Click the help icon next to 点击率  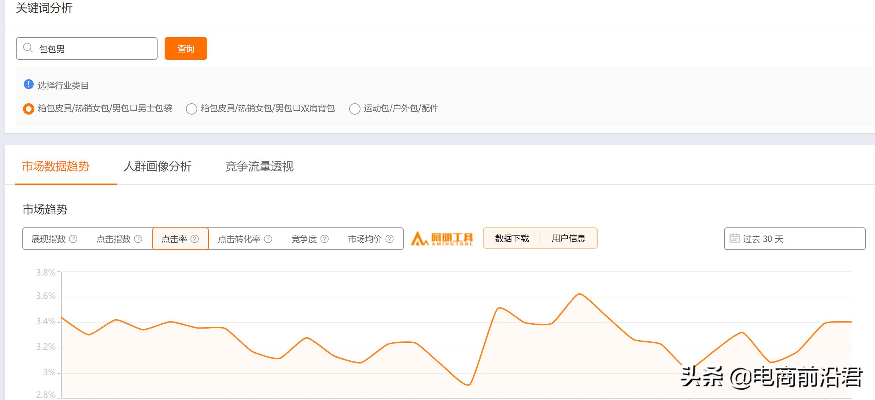pos(194,239)
